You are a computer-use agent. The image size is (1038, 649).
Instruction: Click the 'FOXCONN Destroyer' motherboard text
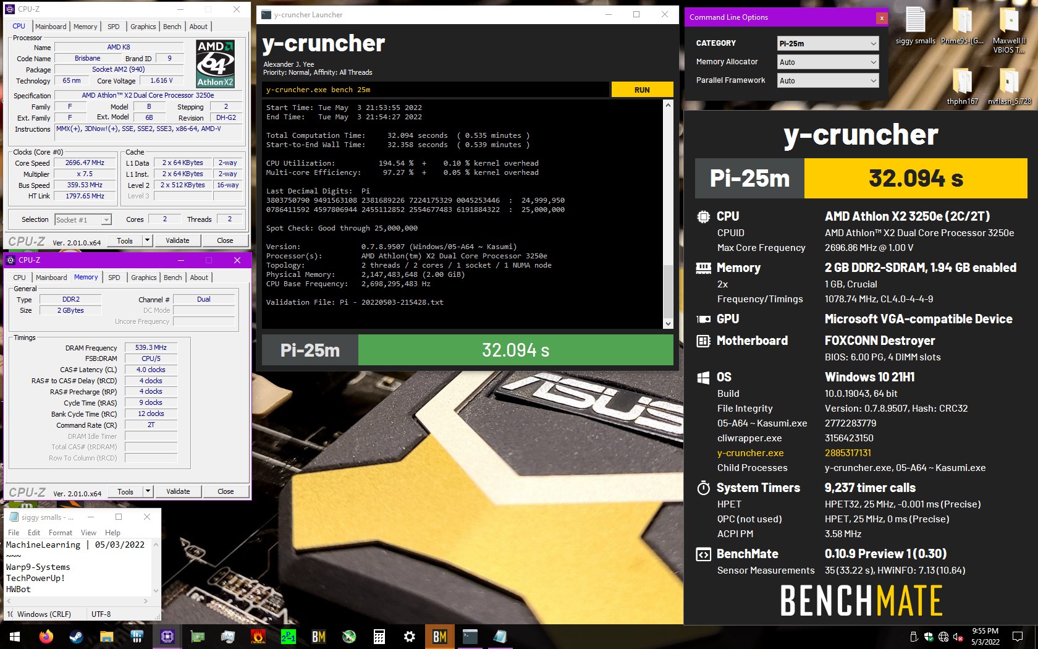[x=880, y=341]
